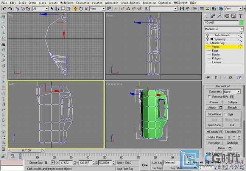Click the Toggle Set Key Mode key icon
The width and height of the screenshot is (246, 171).
point(145,165)
